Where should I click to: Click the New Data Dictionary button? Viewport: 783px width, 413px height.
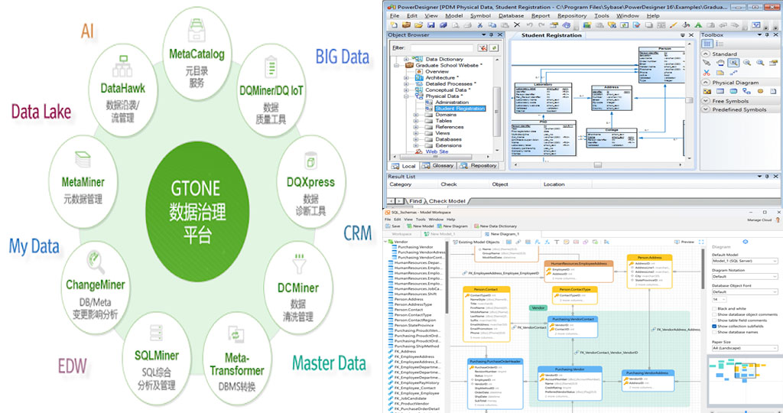495,226
